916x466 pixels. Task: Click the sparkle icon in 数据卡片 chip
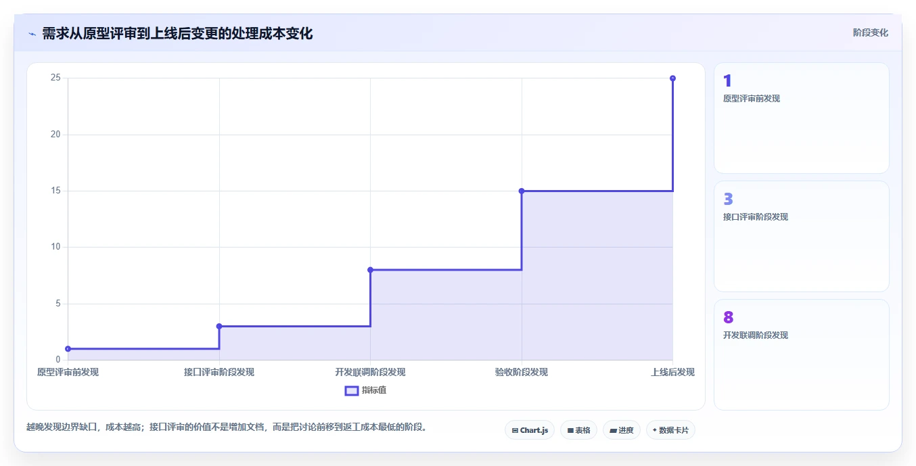point(655,430)
